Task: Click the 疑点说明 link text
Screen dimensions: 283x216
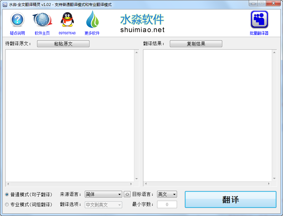Action: (x=17, y=33)
